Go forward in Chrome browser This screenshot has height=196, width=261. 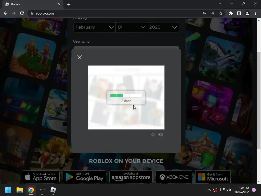pyautogui.click(x=14, y=13)
